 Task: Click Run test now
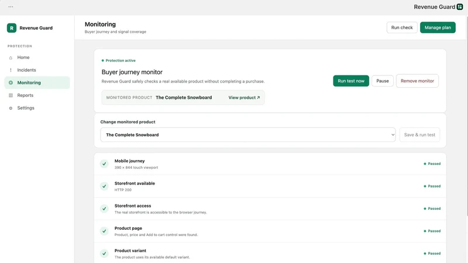click(x=351, y=81)
